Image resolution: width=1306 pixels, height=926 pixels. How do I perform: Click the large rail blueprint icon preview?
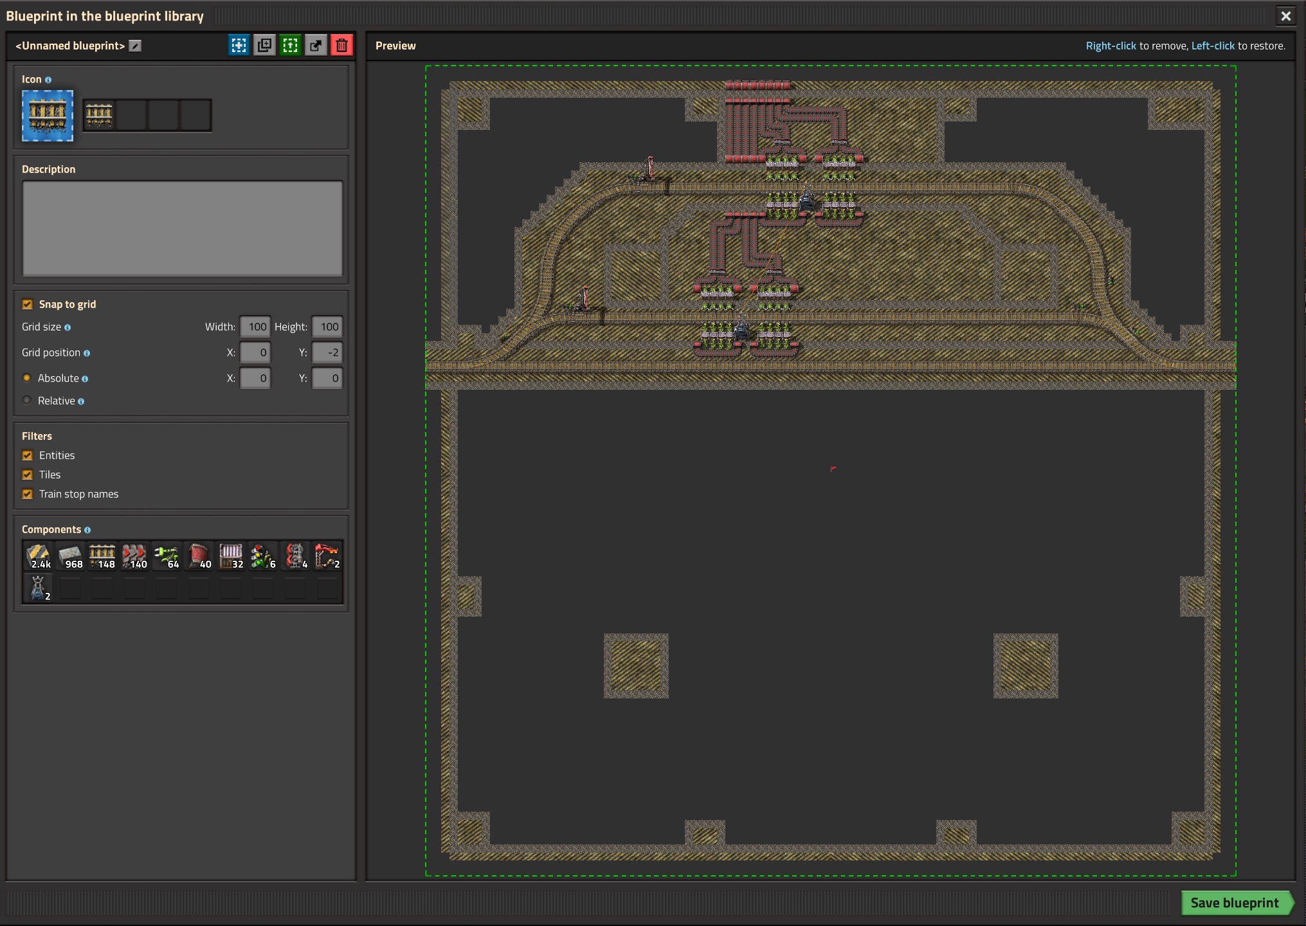click(x=48, y=116)
